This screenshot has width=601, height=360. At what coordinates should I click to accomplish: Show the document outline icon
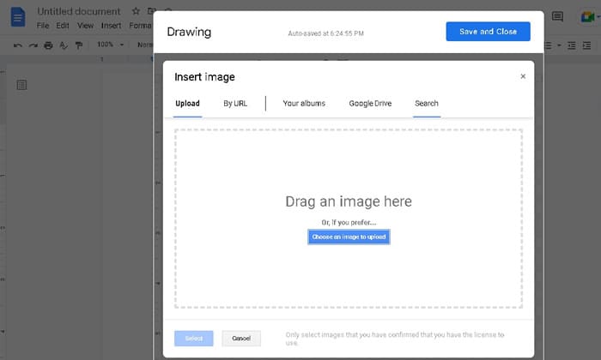(21, 84)
